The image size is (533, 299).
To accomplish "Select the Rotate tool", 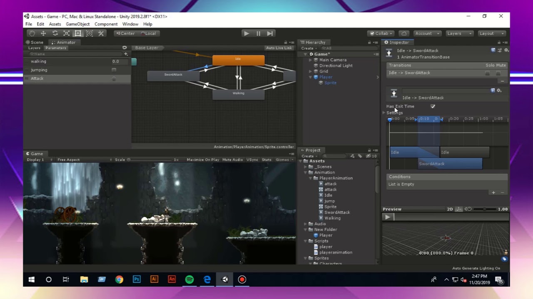I will (55, 33).
